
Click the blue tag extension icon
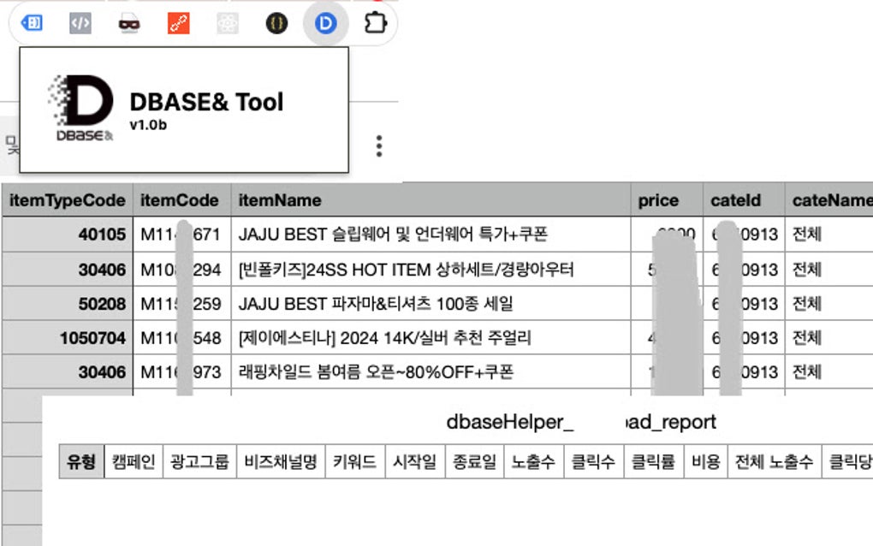point(32,23)
